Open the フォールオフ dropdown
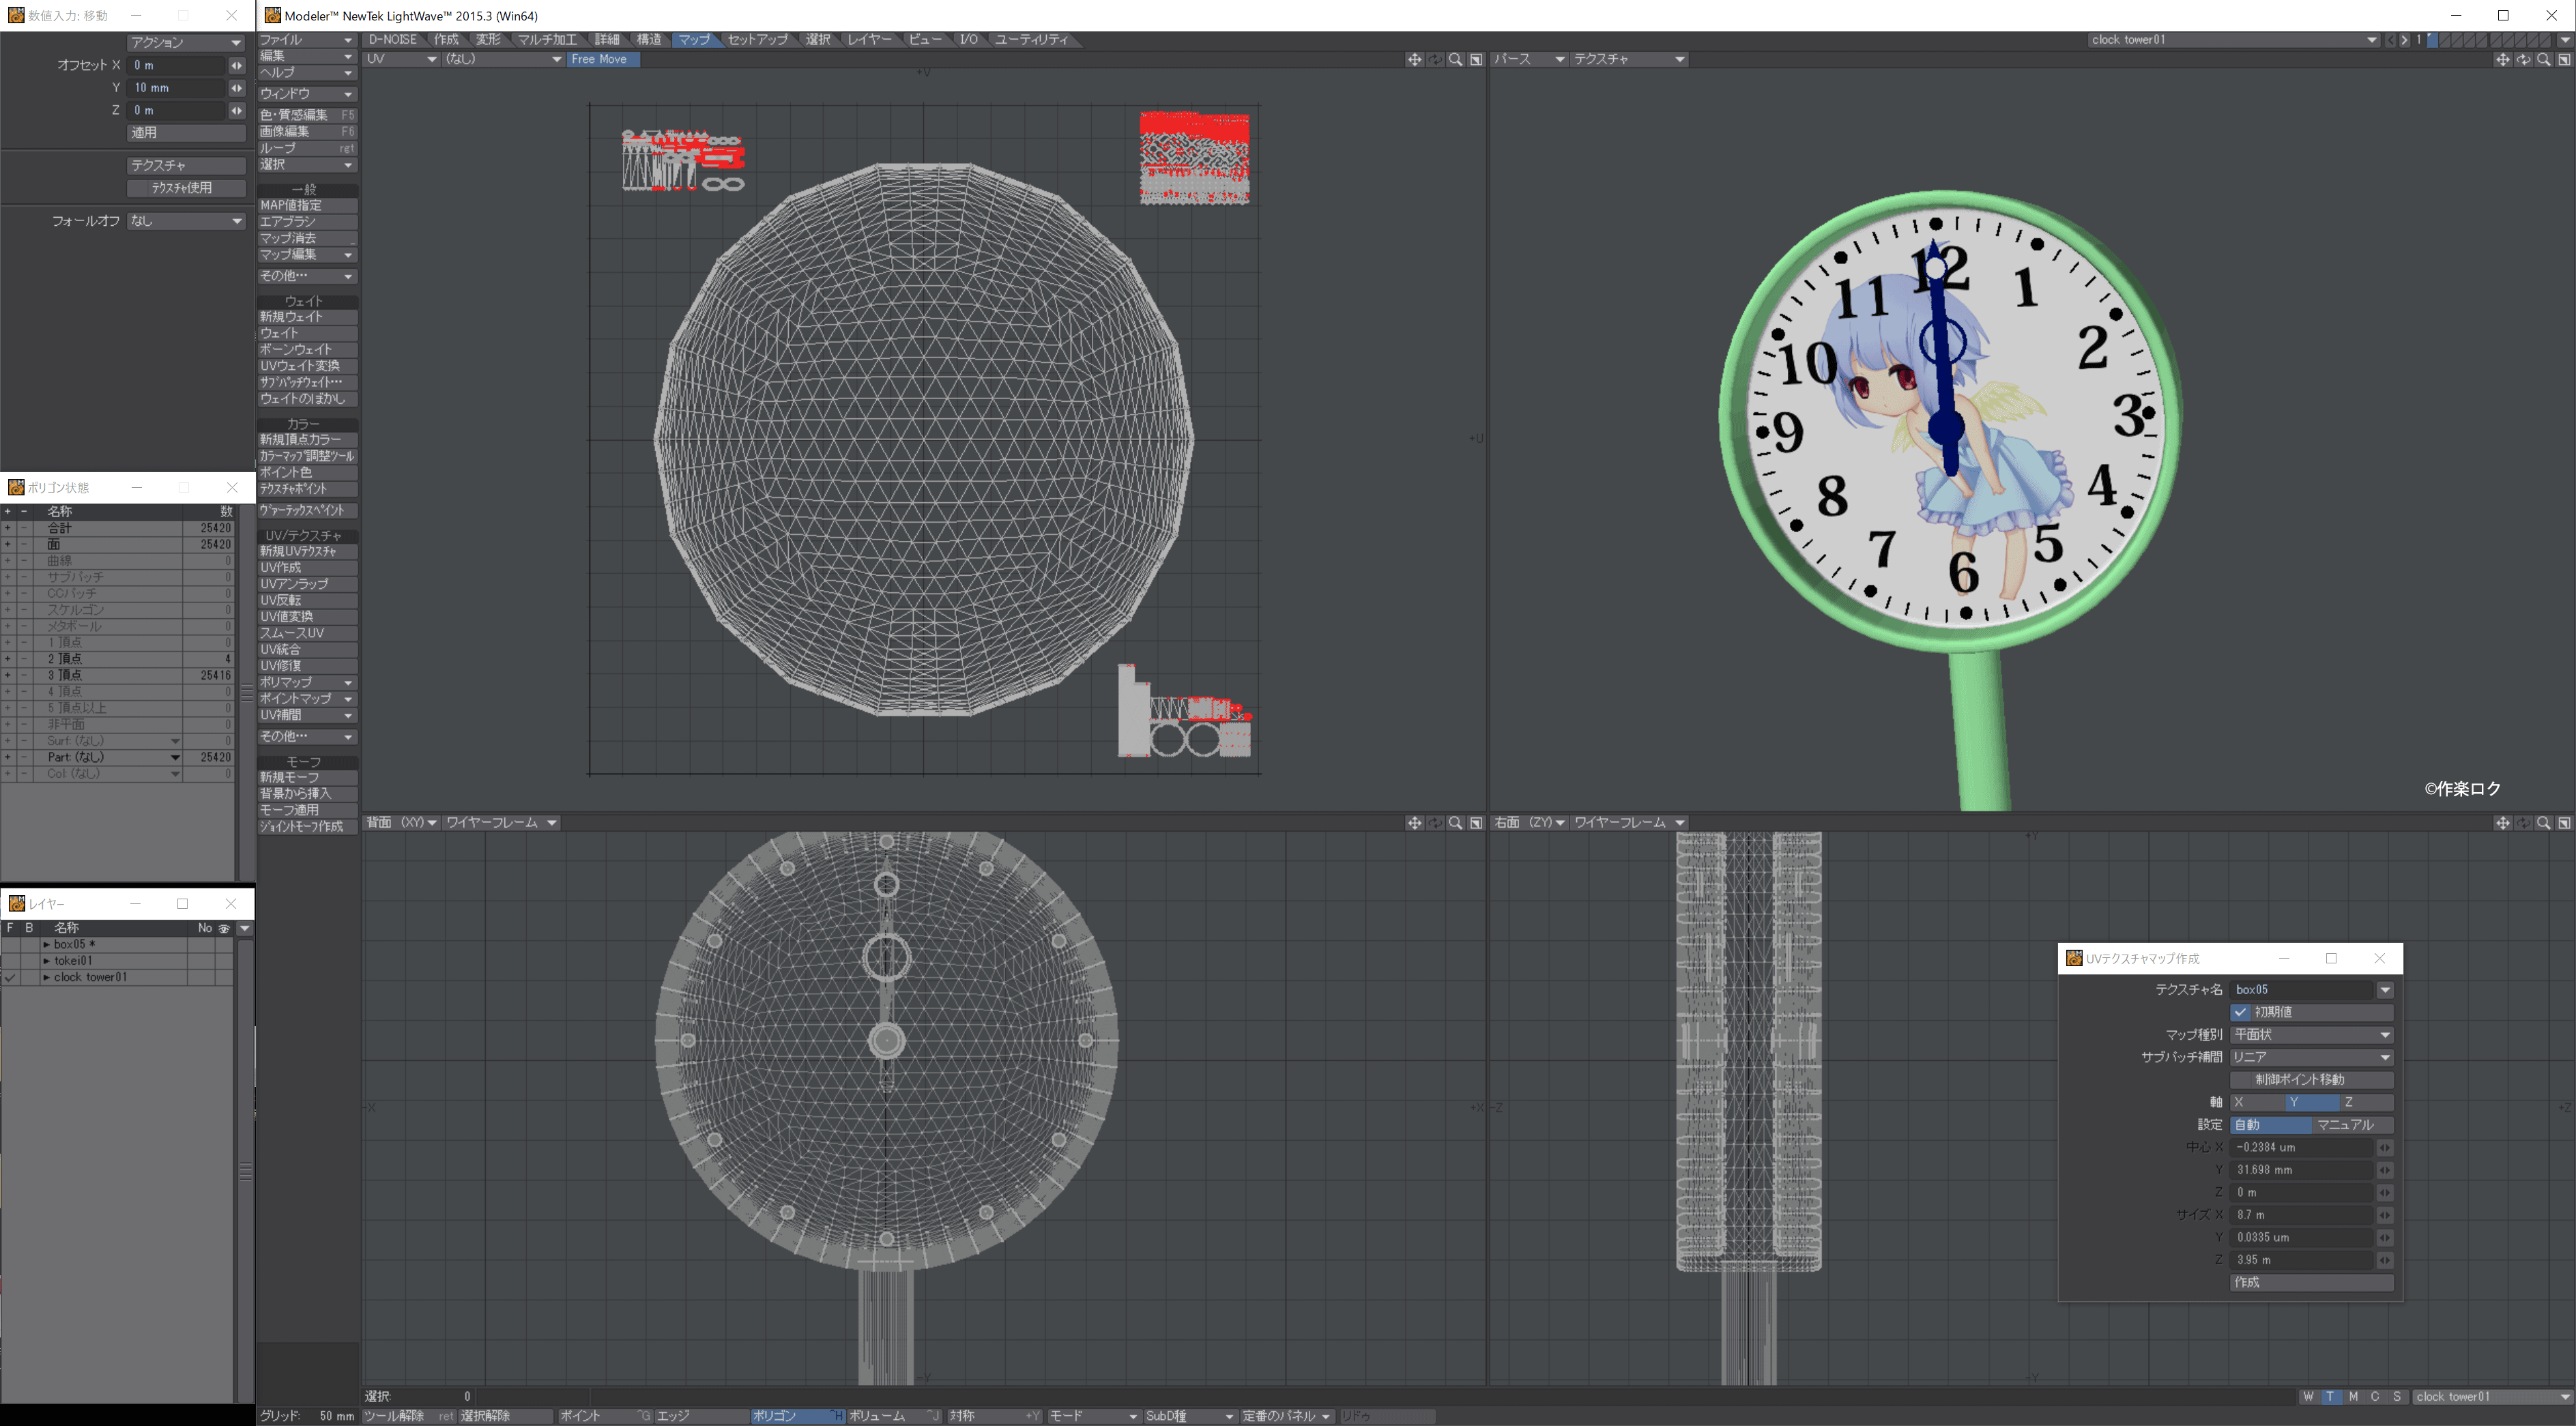The image size is (2576, 1426). [186, 221]
